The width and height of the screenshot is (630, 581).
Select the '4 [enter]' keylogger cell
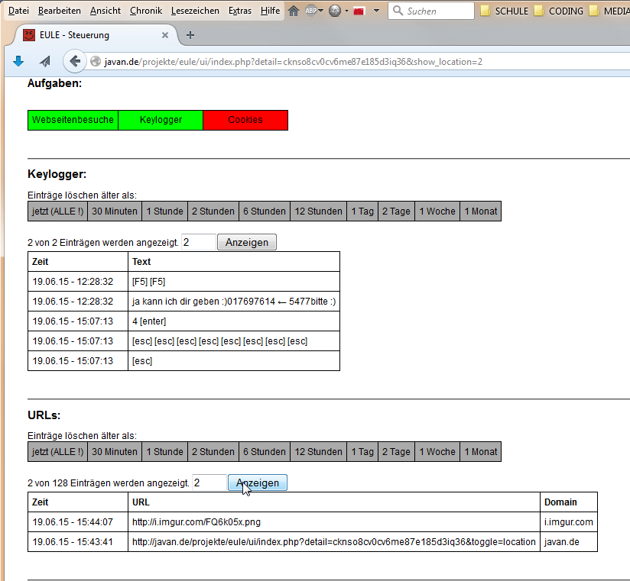pyautogui.click(x=234, y=321)
